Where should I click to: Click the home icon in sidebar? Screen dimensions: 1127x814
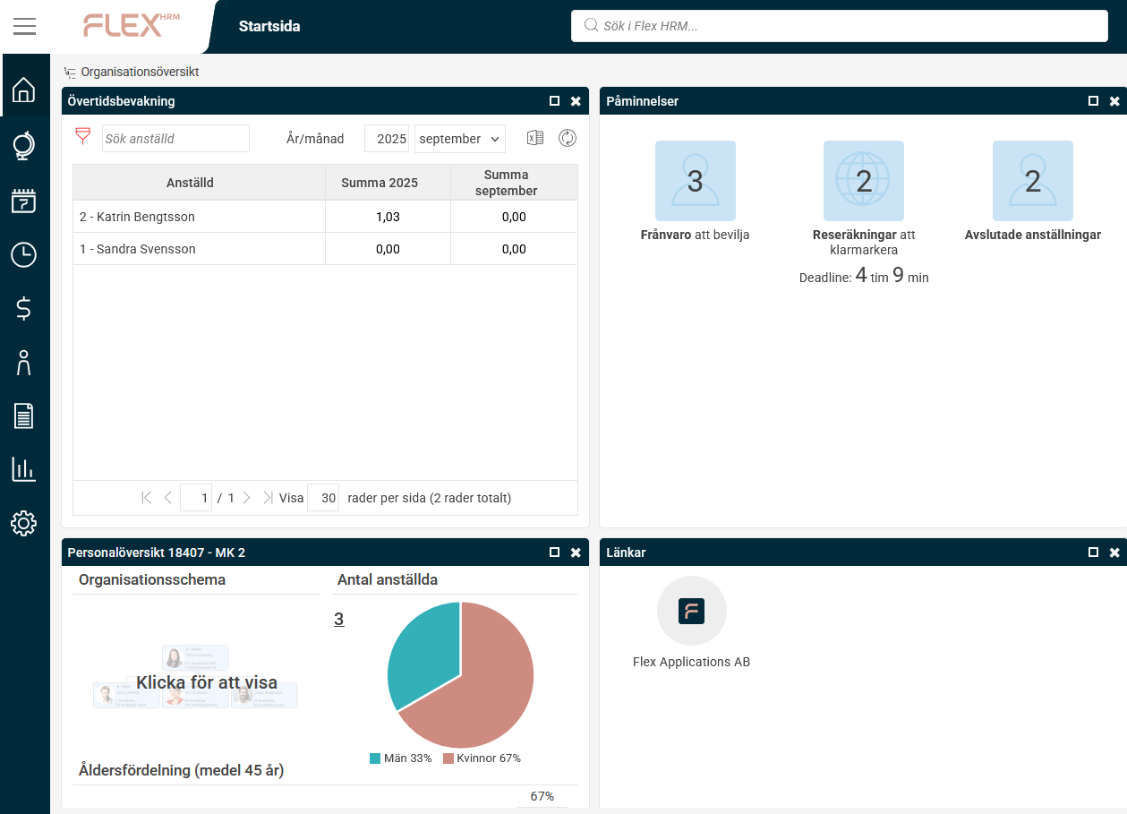23,90
